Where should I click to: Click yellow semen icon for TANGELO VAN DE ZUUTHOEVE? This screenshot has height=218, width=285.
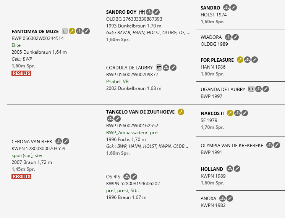181,112
